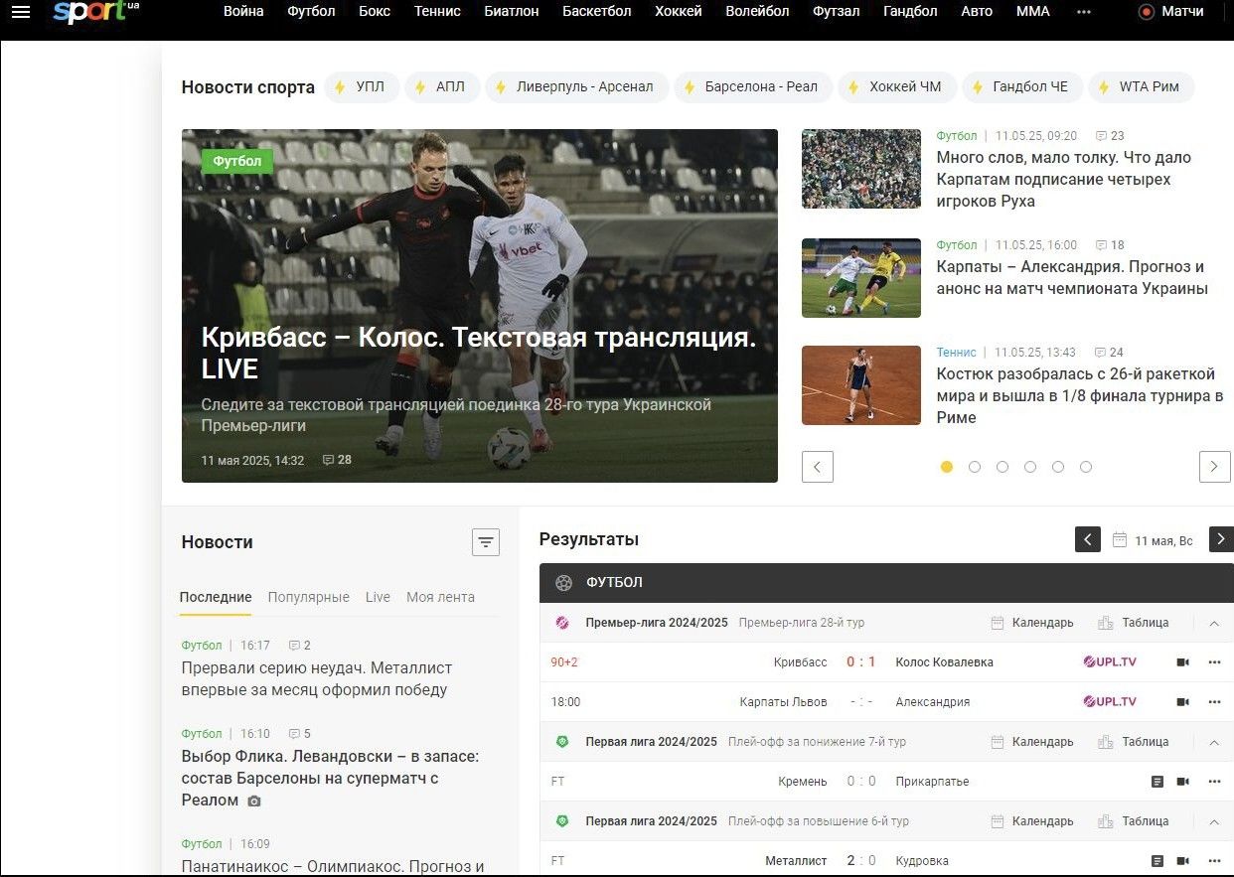Click the green Футбол badge on main photo
Viewport: 1234px width, 877px height.
pos(237,161)
